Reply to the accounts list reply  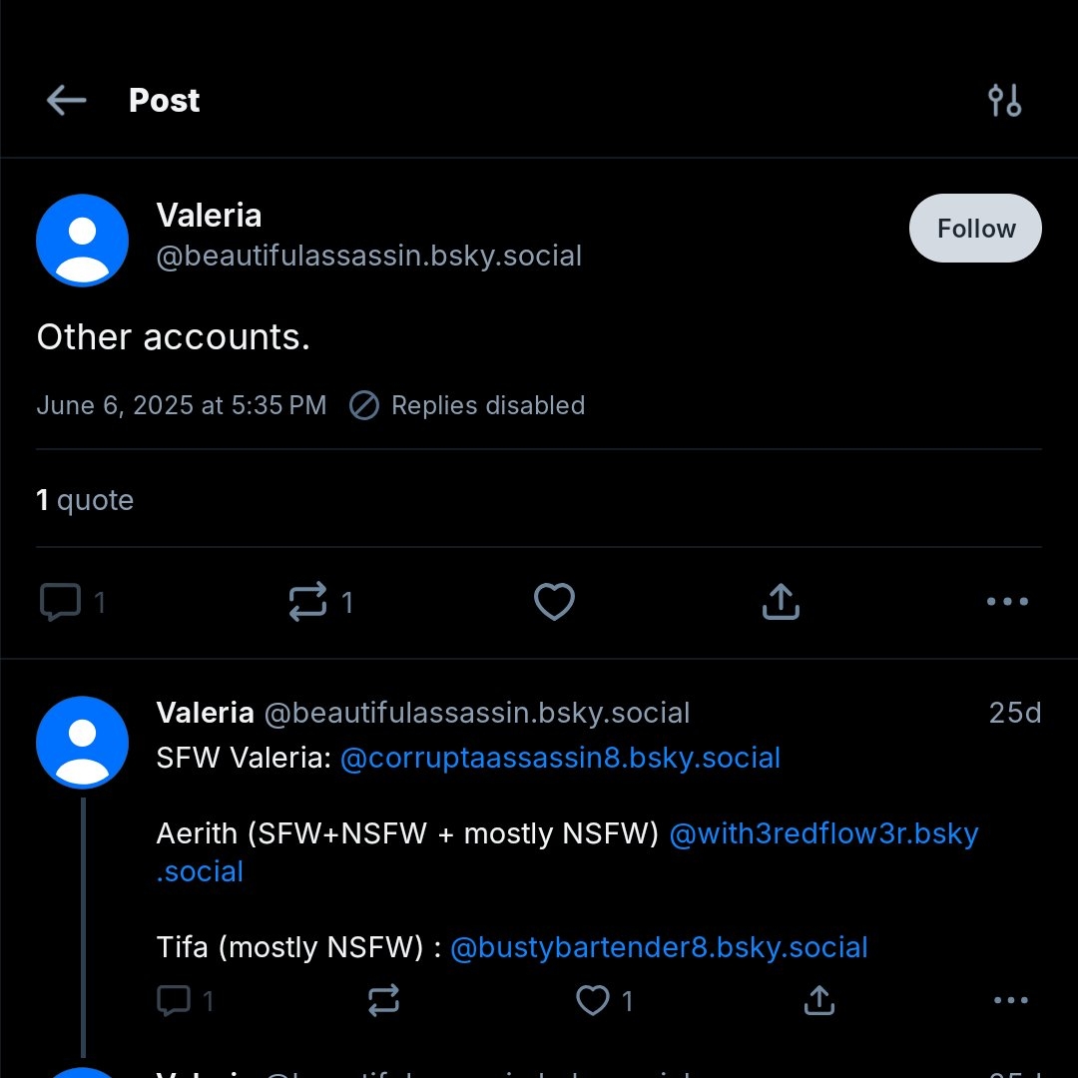point(174,1000)
